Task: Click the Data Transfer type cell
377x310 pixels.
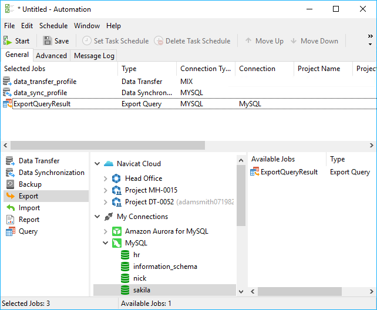Action: 142,82
